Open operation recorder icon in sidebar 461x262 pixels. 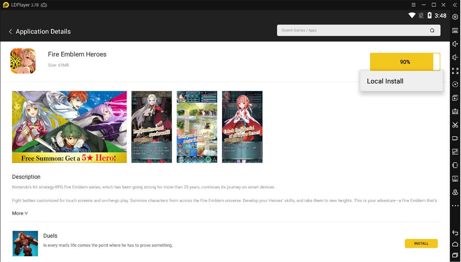click(x=455, y=84)
